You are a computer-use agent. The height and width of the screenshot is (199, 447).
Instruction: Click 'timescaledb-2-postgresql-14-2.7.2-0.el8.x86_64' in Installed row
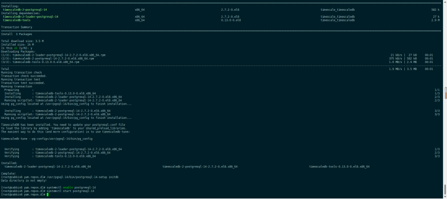(x=200, y=167)
